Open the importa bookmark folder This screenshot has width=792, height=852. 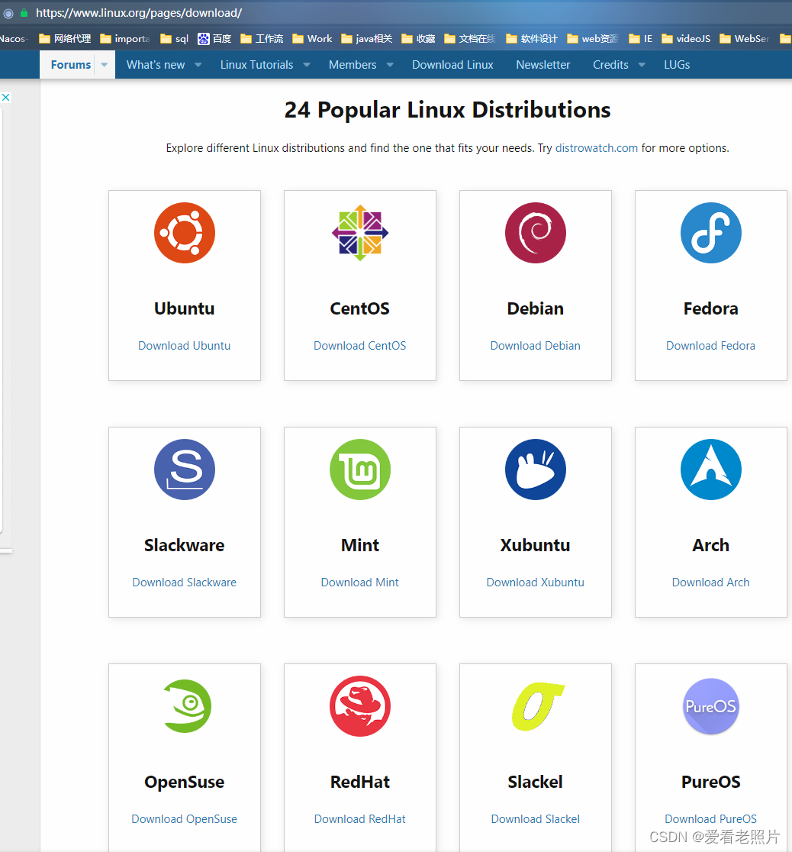(125, 39)
